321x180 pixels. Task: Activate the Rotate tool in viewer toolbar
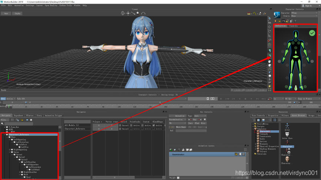click(x=269, y=31)
